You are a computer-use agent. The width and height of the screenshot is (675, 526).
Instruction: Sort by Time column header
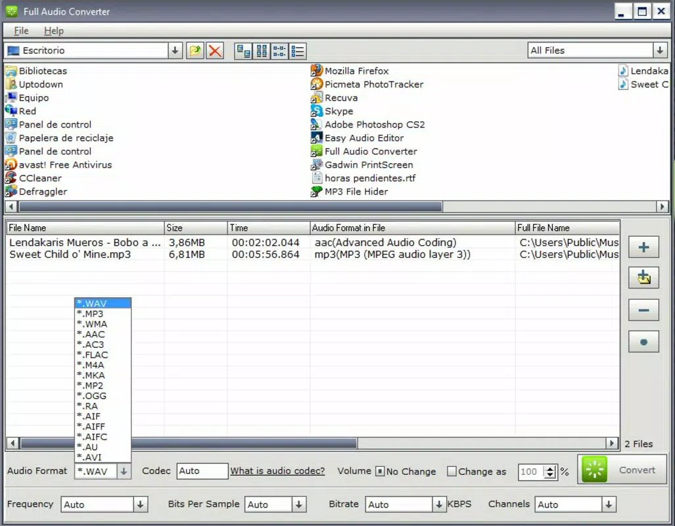click(x=269, y=228)
